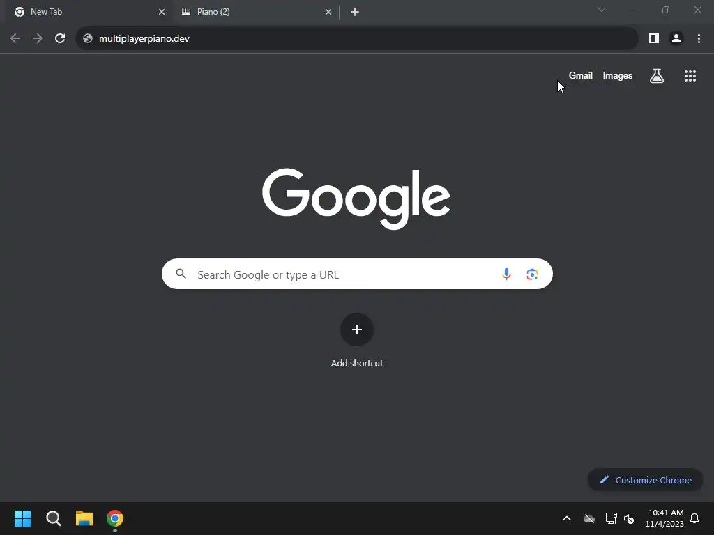Click the Add shortcut plus button
Screen dimensions: 714x535
357,329
